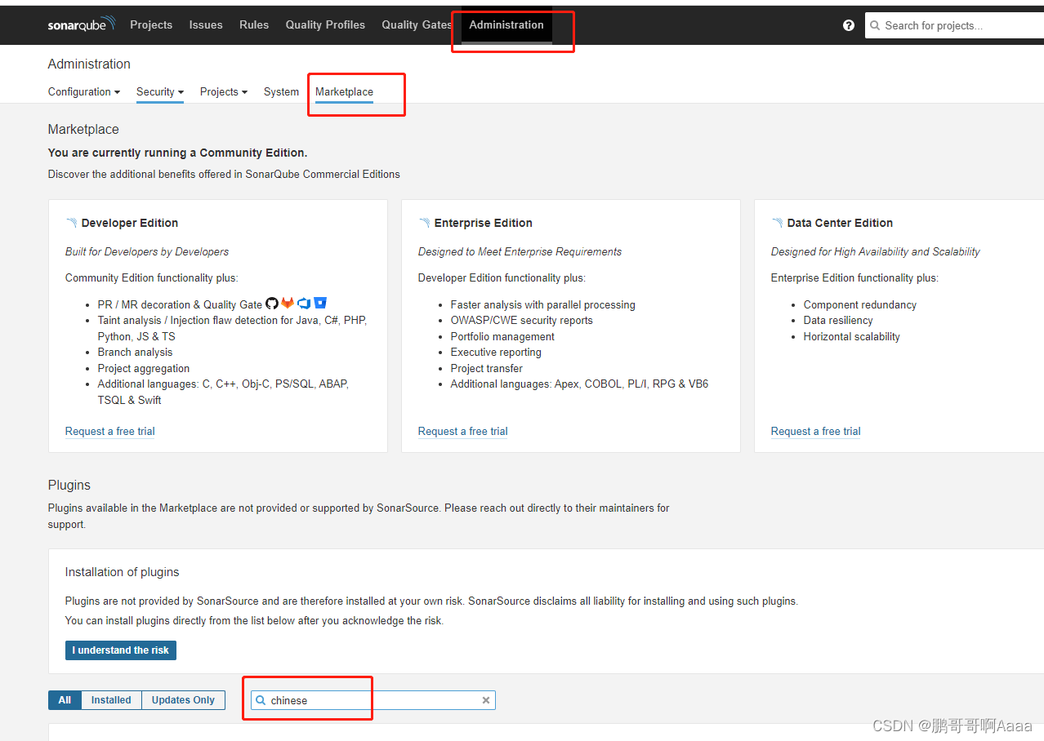Click the 'Marketplace' page heading

coord(83,129)
